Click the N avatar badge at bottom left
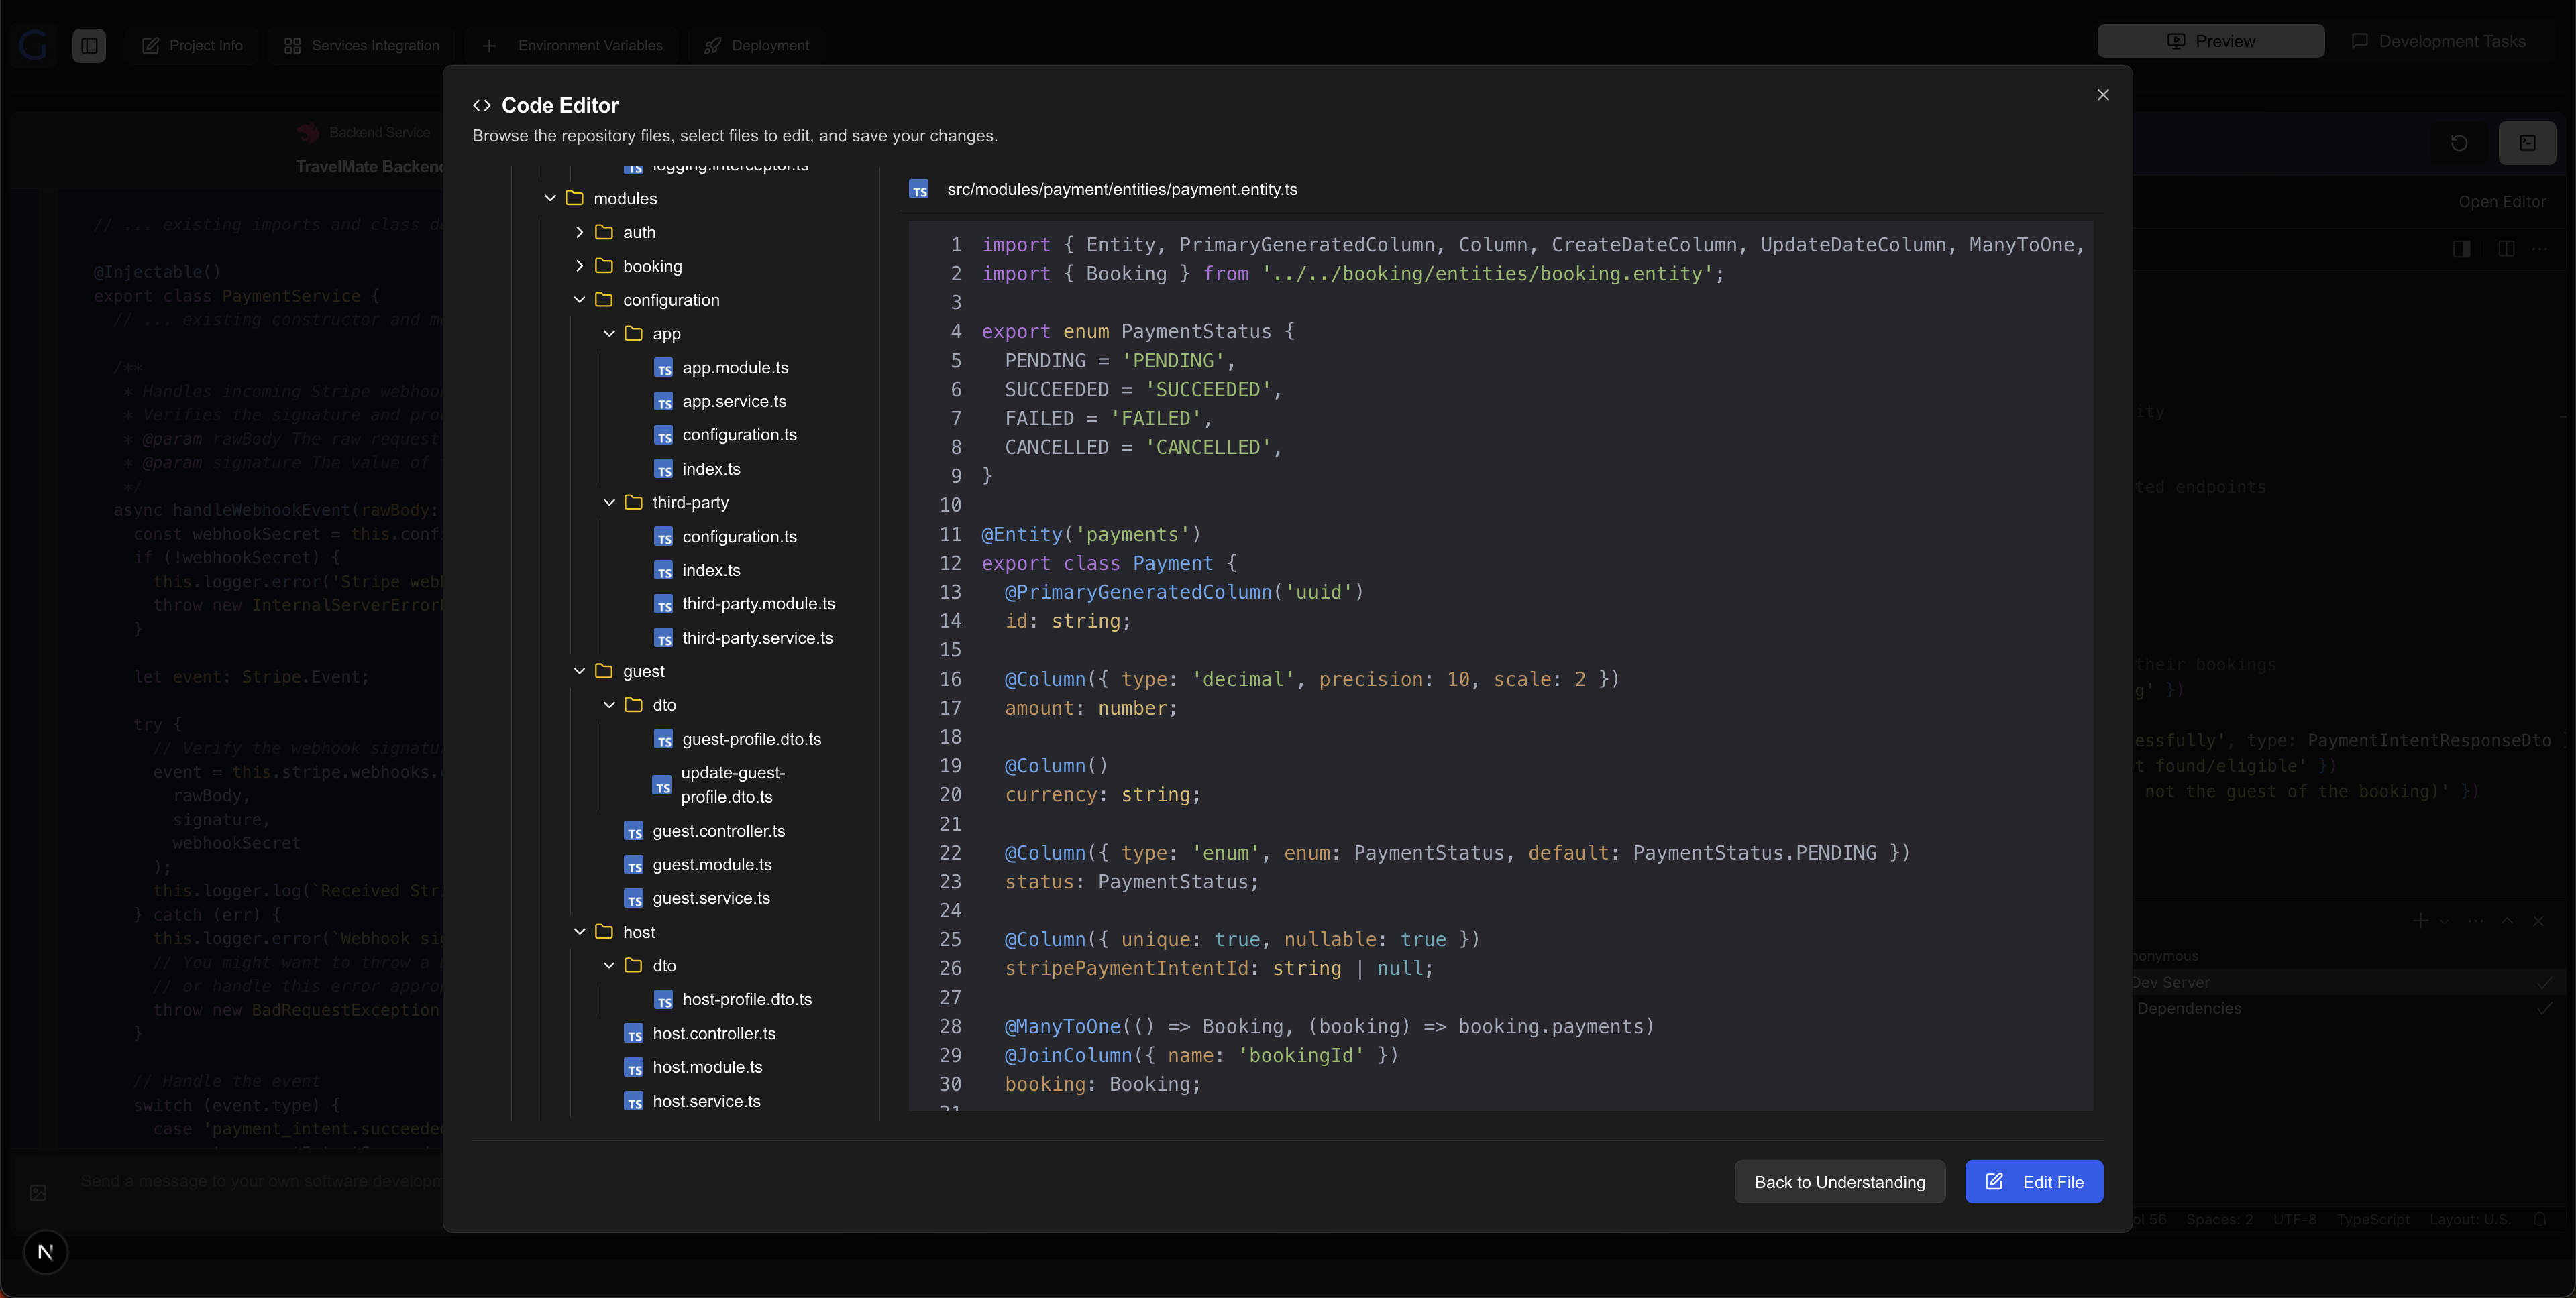 click(x=45, y=1252)
